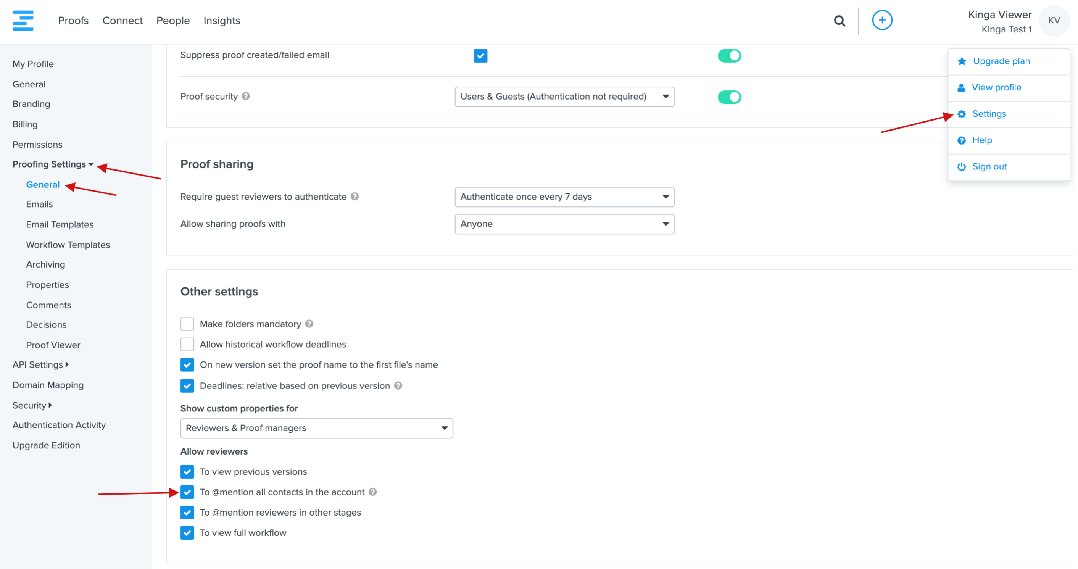Open Email Templates in sidebar
Screen dimensions: 1078x569
[x=60, y=224]
